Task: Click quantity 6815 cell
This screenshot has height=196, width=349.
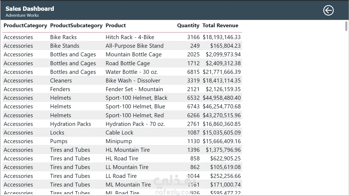Action: point(193,72)
